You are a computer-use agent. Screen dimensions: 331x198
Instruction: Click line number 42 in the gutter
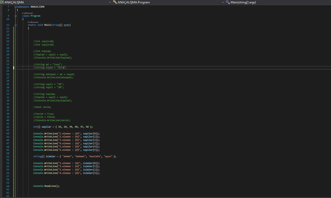click(x=8, y=127)
